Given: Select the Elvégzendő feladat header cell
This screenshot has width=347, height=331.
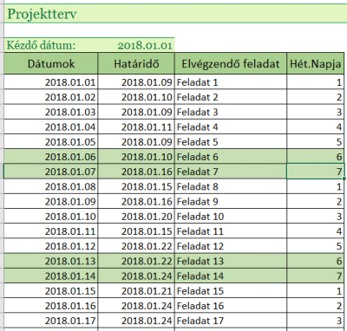Looking at the screenshot, I should coord(231,63).
